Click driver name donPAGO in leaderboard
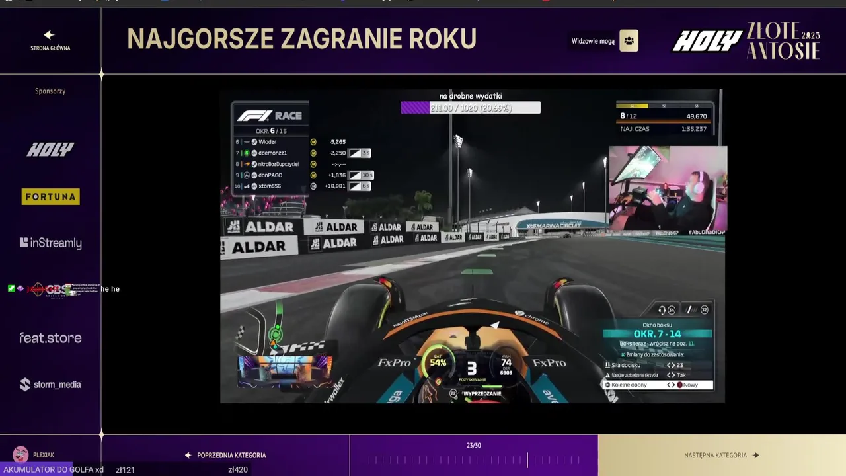This screenshot has width=846, height=476. (x=270, y=175)
